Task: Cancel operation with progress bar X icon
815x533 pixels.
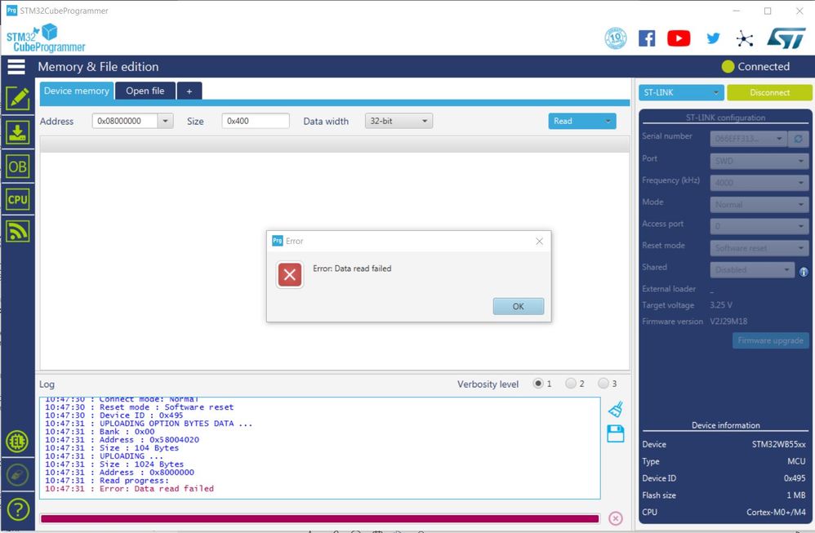Action: pos(616,518)
